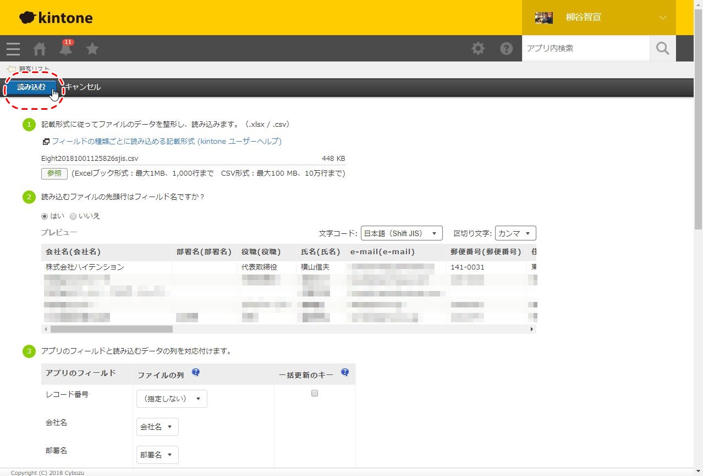Open the field format kintone user help link
This screenshot has height=476, width=703.
(x=166, y=142)
